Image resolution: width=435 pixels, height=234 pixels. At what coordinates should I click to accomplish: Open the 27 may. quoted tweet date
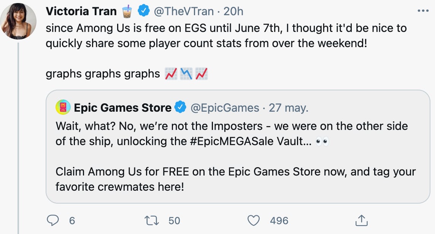click(289, 108)
